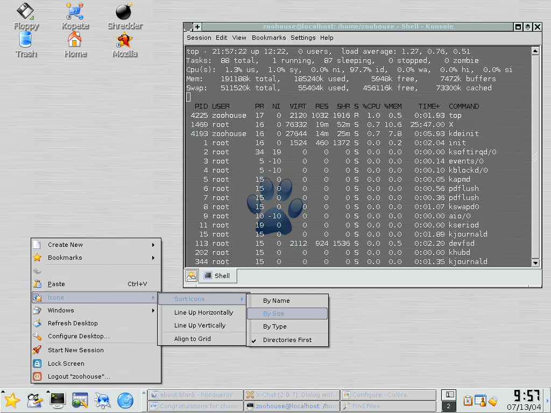Open Configure Desktop...
The height and width of the screenshot is (413, 551).
click(x=96, y=337)
